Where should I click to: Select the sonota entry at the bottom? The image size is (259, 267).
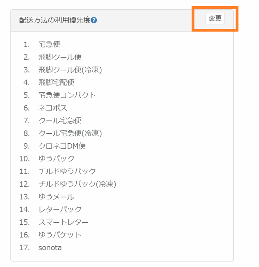(x=50, y=248)
